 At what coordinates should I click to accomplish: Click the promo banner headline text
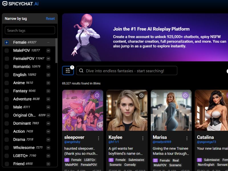pyautogui.click(x=151, y=29)
